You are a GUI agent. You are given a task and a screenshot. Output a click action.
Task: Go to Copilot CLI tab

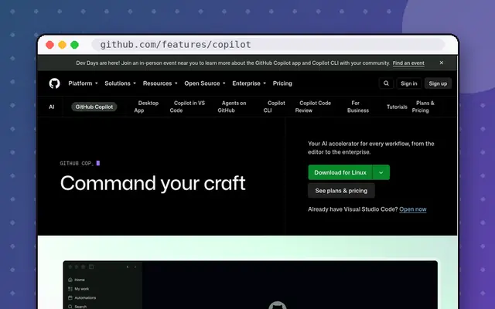tap(274, 107)
